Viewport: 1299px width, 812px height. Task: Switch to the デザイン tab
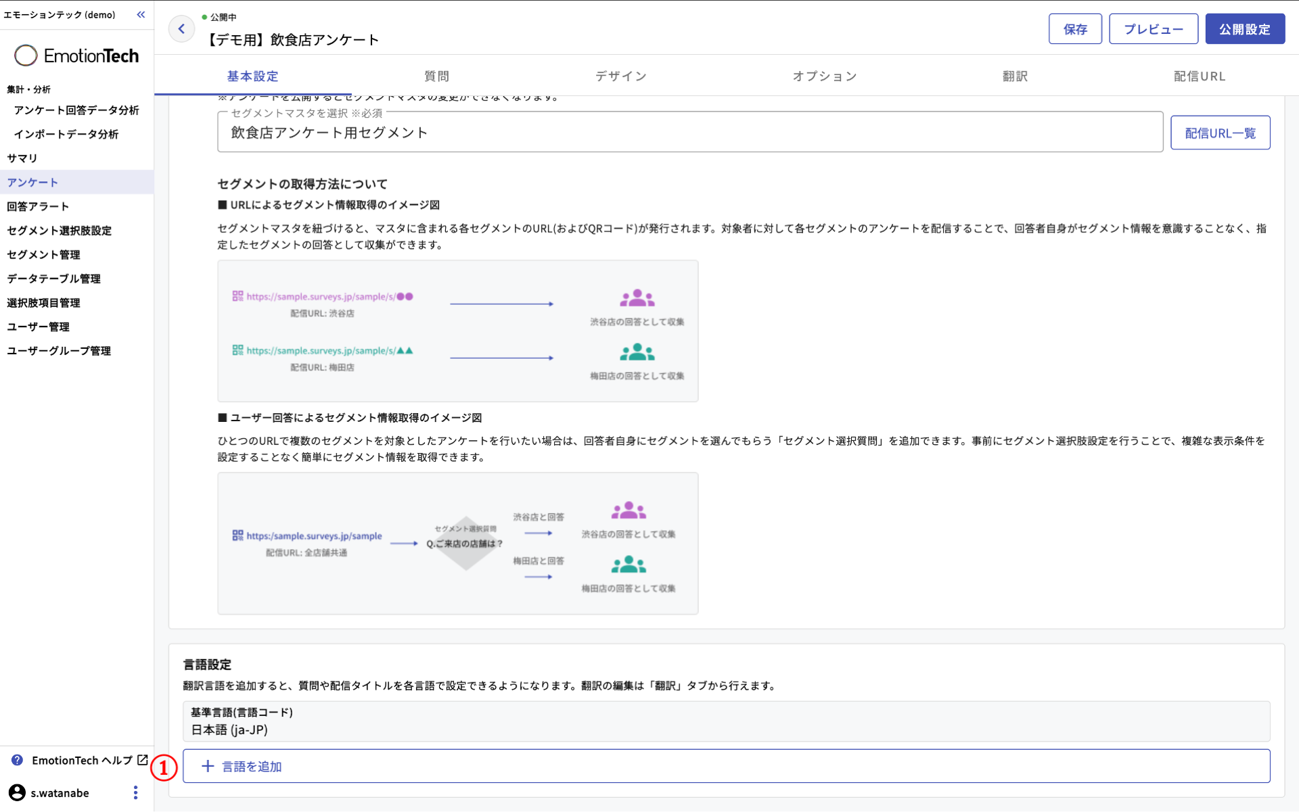pyautogui.click(x=620, y=76)
